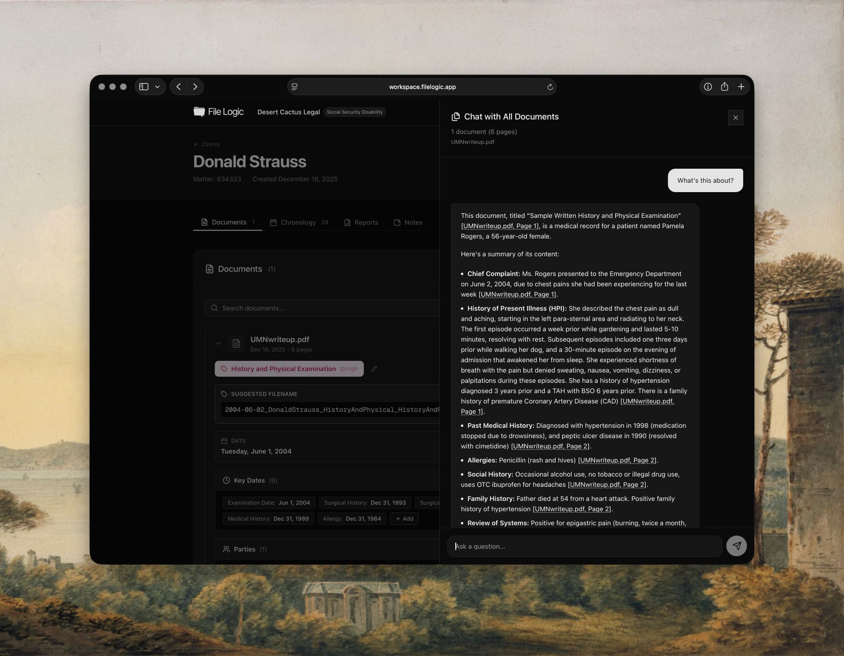
Task: Click the pencil edit icon beside document type
Action: pyautogui.click(x=374, y=369)
